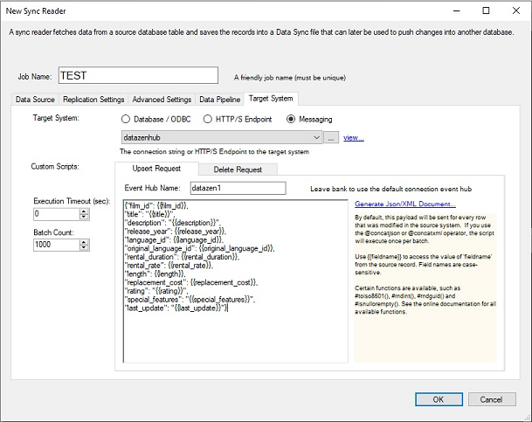Viewport: 532px width, 422px height.
Task: Click the "length" line in the script
Action: point(155,273)
